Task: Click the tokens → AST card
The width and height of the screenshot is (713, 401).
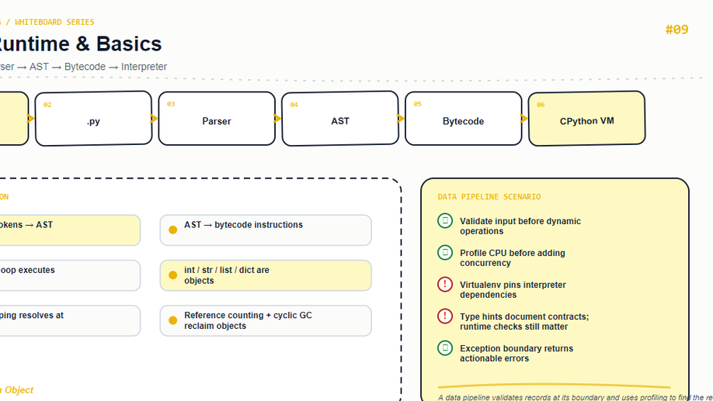Action: 70,230
